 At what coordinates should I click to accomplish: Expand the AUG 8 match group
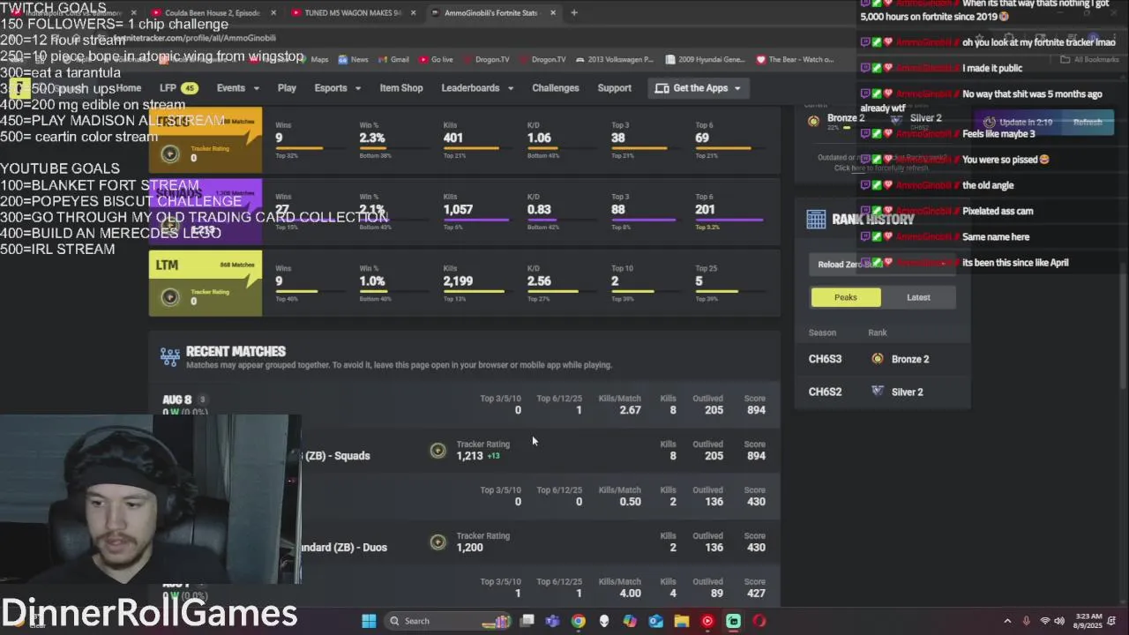[x=465, y=404]
